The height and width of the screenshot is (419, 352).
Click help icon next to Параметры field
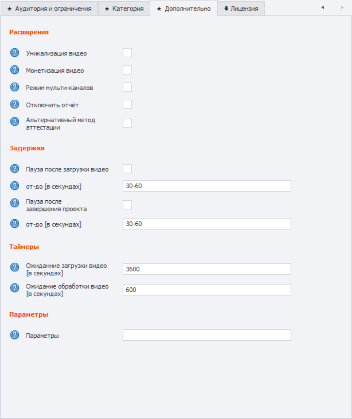pos(15,335)
